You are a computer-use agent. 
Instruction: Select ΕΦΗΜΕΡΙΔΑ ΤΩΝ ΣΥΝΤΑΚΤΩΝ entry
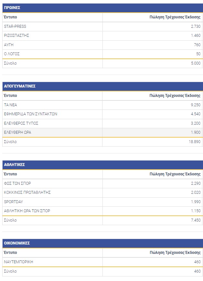pyautogui.click(x=31, y=114)
